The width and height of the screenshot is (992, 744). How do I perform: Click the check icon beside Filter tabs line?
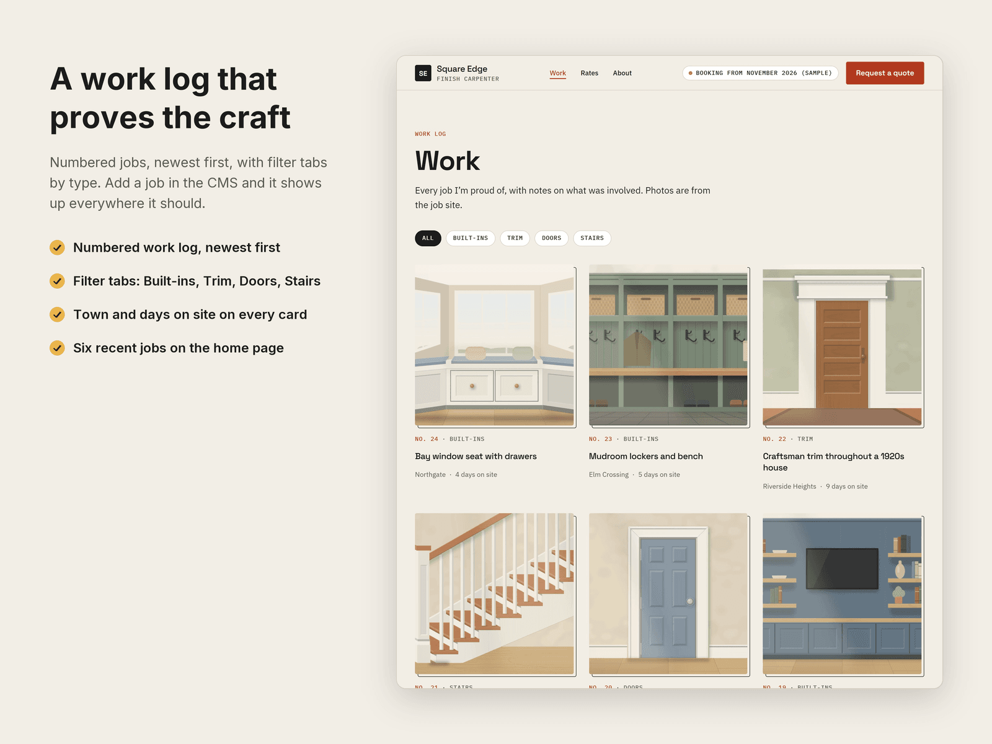click(57, 281)
